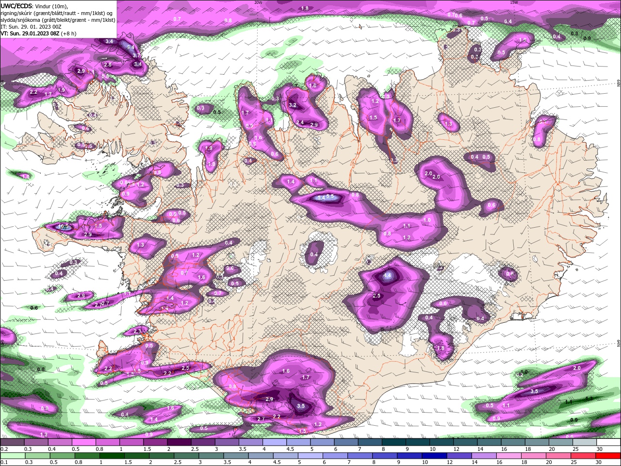The width and height of the screenshot is (621, 466).
Task: Click the 20W longitude label at the top
Action: point(258,2)
